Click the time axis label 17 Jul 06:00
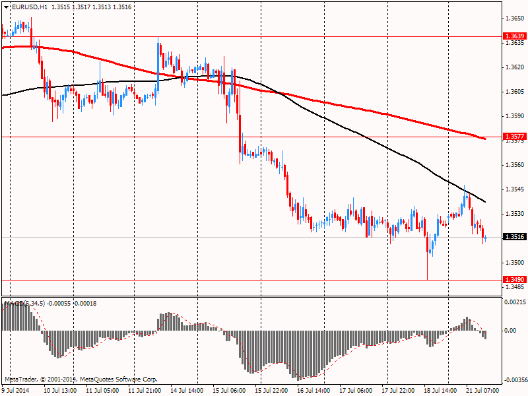Viewport: 528px width, 396px height. tap(356, 390)
